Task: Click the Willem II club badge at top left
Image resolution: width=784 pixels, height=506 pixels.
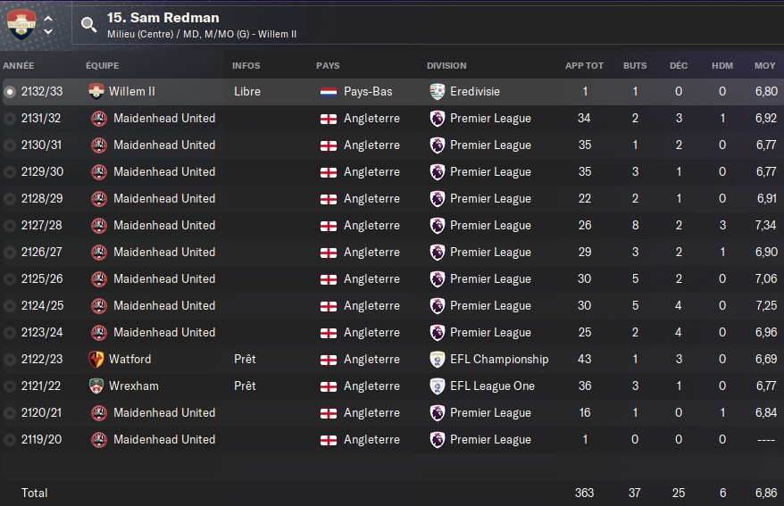Action: (x=21, y=24)
